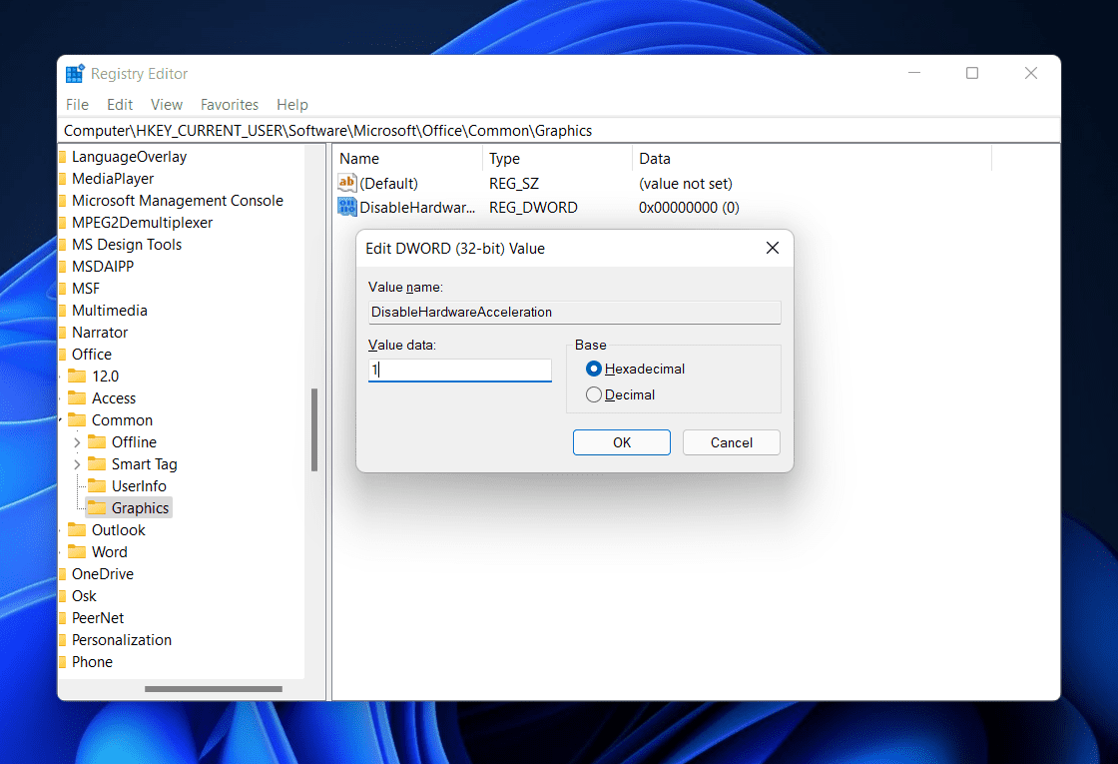Click the Value data input field
The image size is (1118, 764).
coord(459,371)
